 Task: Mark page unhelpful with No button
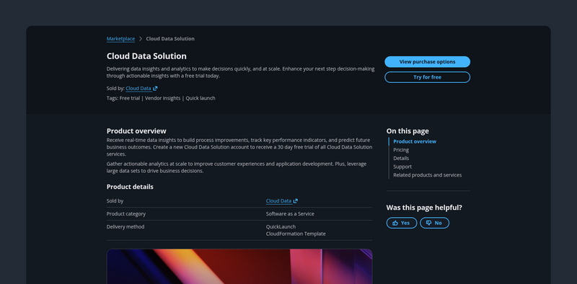click(x=435, y=223)
